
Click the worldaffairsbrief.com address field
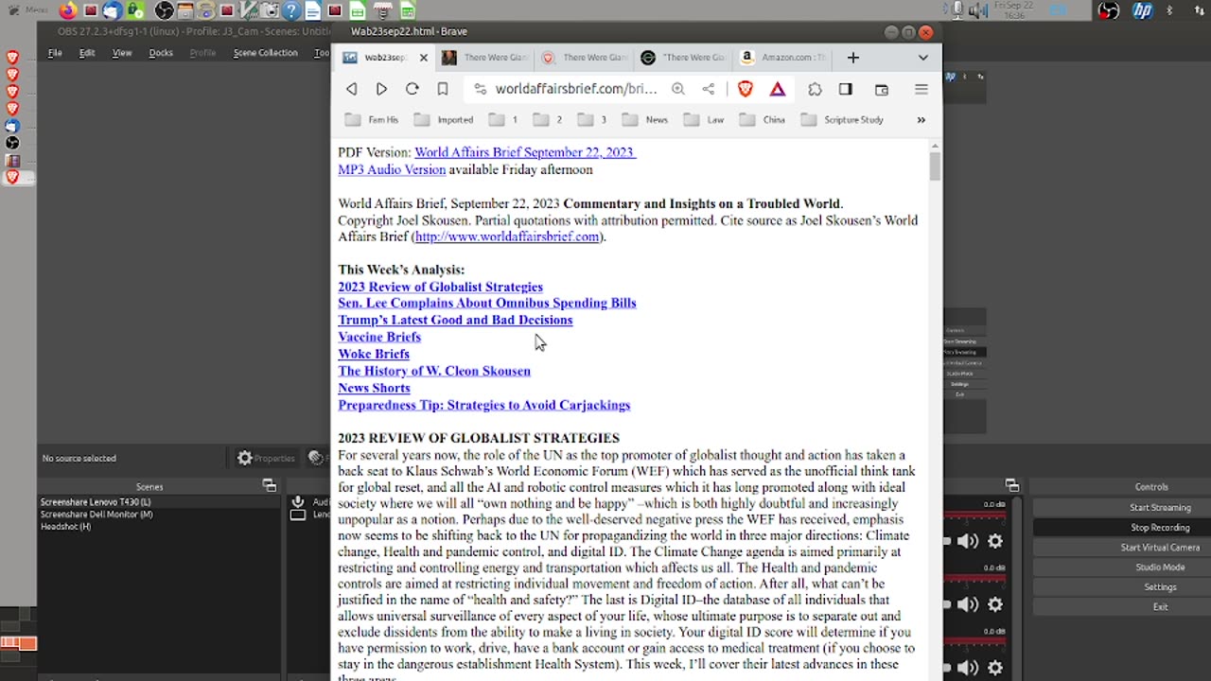tap(575, 89)
